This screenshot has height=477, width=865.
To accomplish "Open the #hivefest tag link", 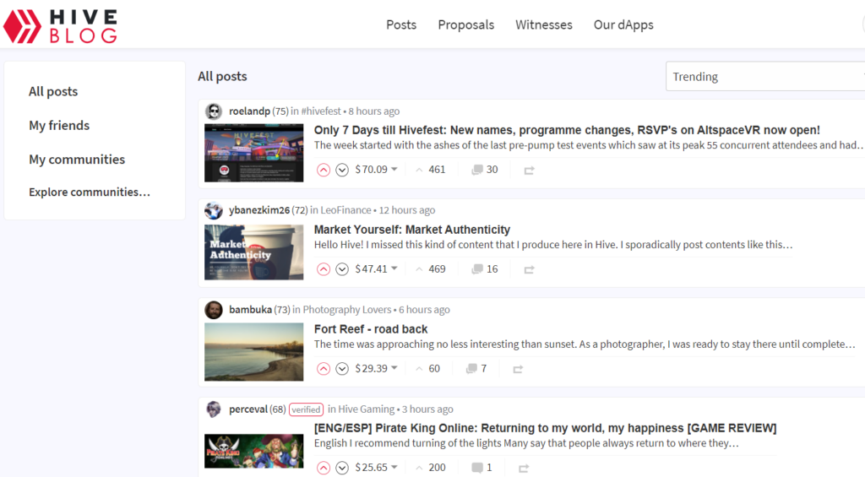I will (x=321, y=111).
